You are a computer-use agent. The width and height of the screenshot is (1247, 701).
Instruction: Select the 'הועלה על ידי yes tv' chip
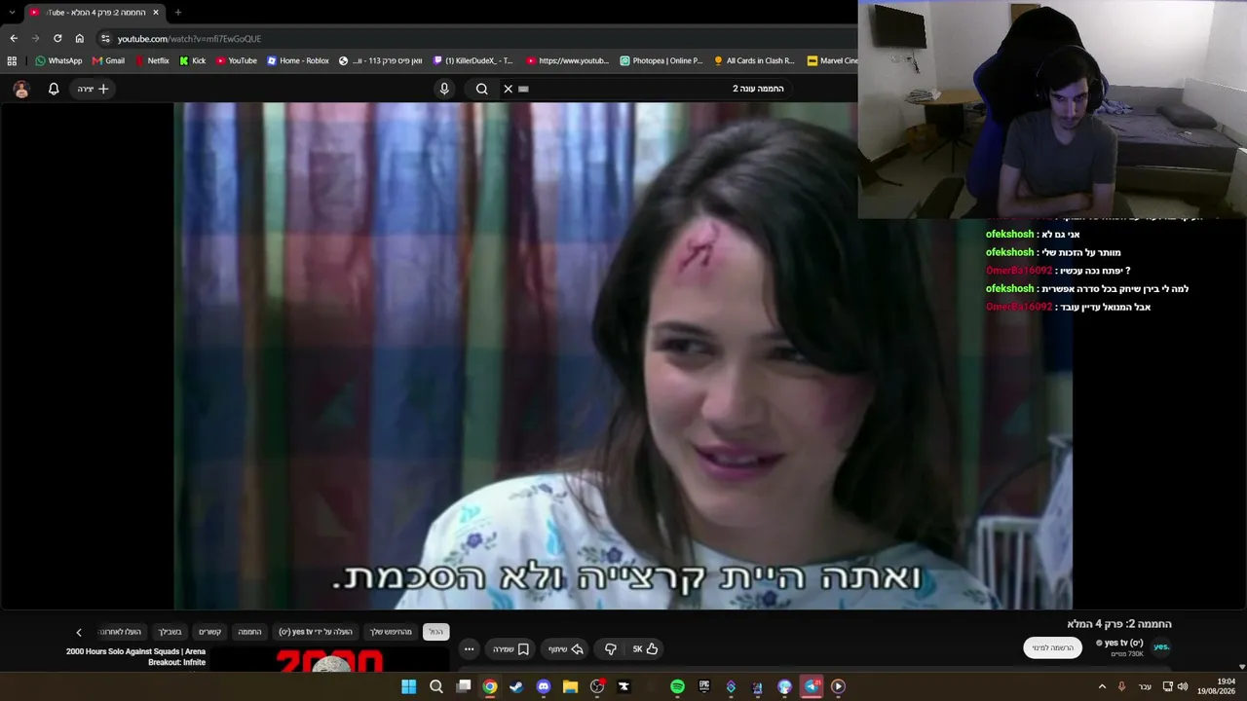point(316,632)
